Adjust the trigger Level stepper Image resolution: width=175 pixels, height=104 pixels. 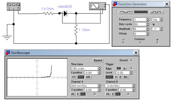(131, 73)
